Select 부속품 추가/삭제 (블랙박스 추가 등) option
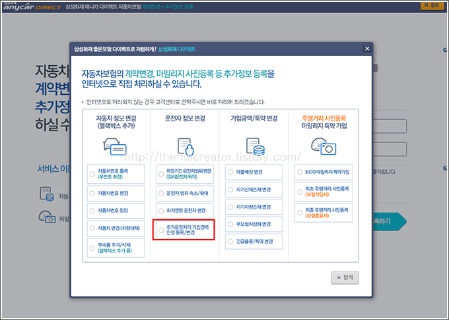This screenshot has height=320, width=449. 116,248
